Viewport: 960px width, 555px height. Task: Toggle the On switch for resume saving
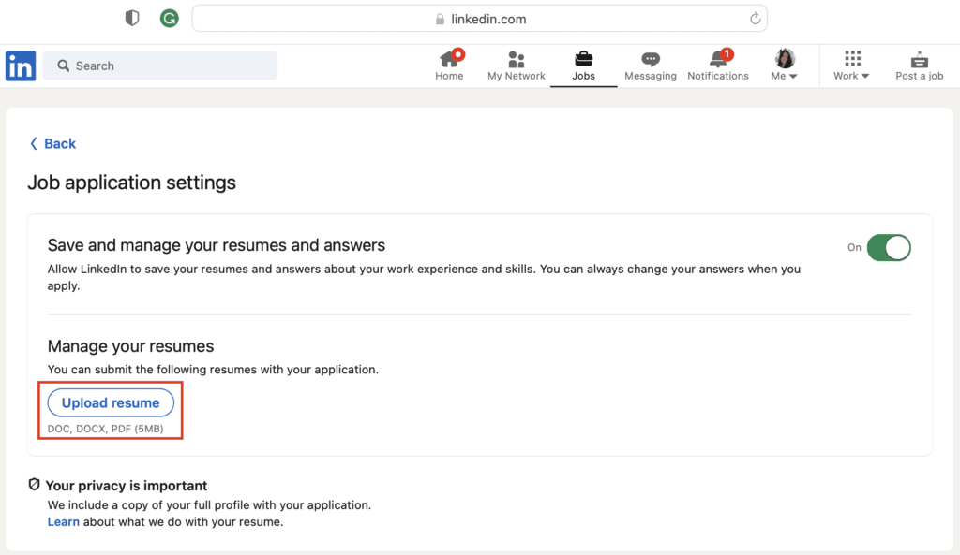pyautogui.click(x=889, y=247)
